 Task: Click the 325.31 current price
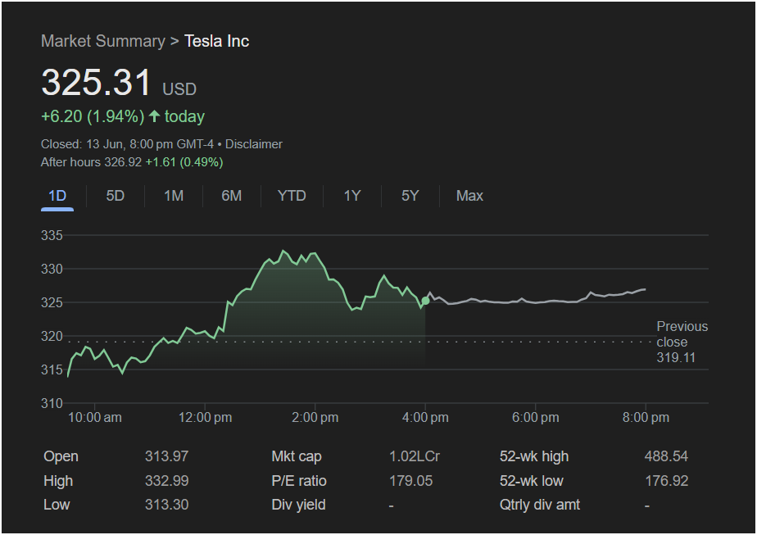[x=97, y=82]
